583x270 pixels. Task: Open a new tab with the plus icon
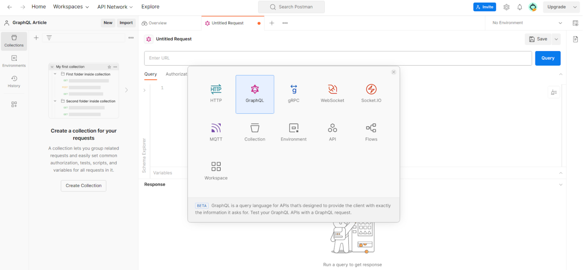click(272, 23)
